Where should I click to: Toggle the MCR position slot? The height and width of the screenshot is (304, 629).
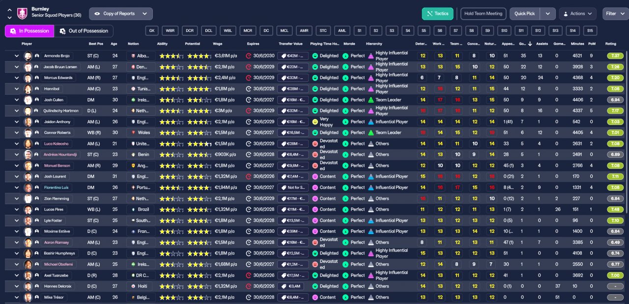(247, 30)
